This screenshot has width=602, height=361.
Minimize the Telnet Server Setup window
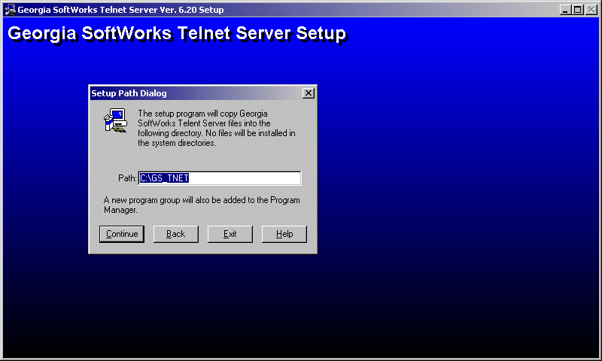565,10
